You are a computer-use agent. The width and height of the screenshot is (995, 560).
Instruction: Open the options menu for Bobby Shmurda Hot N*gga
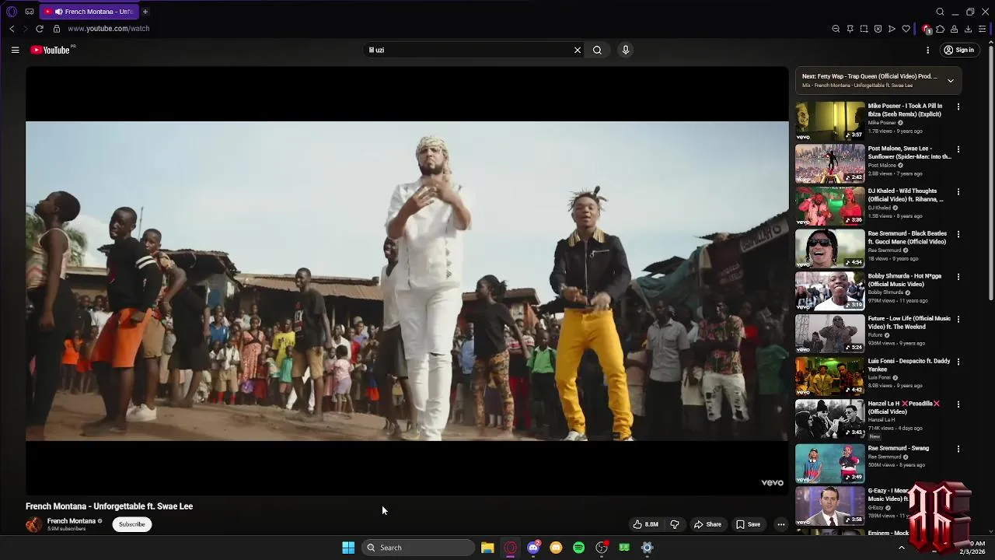coord(958,277)
